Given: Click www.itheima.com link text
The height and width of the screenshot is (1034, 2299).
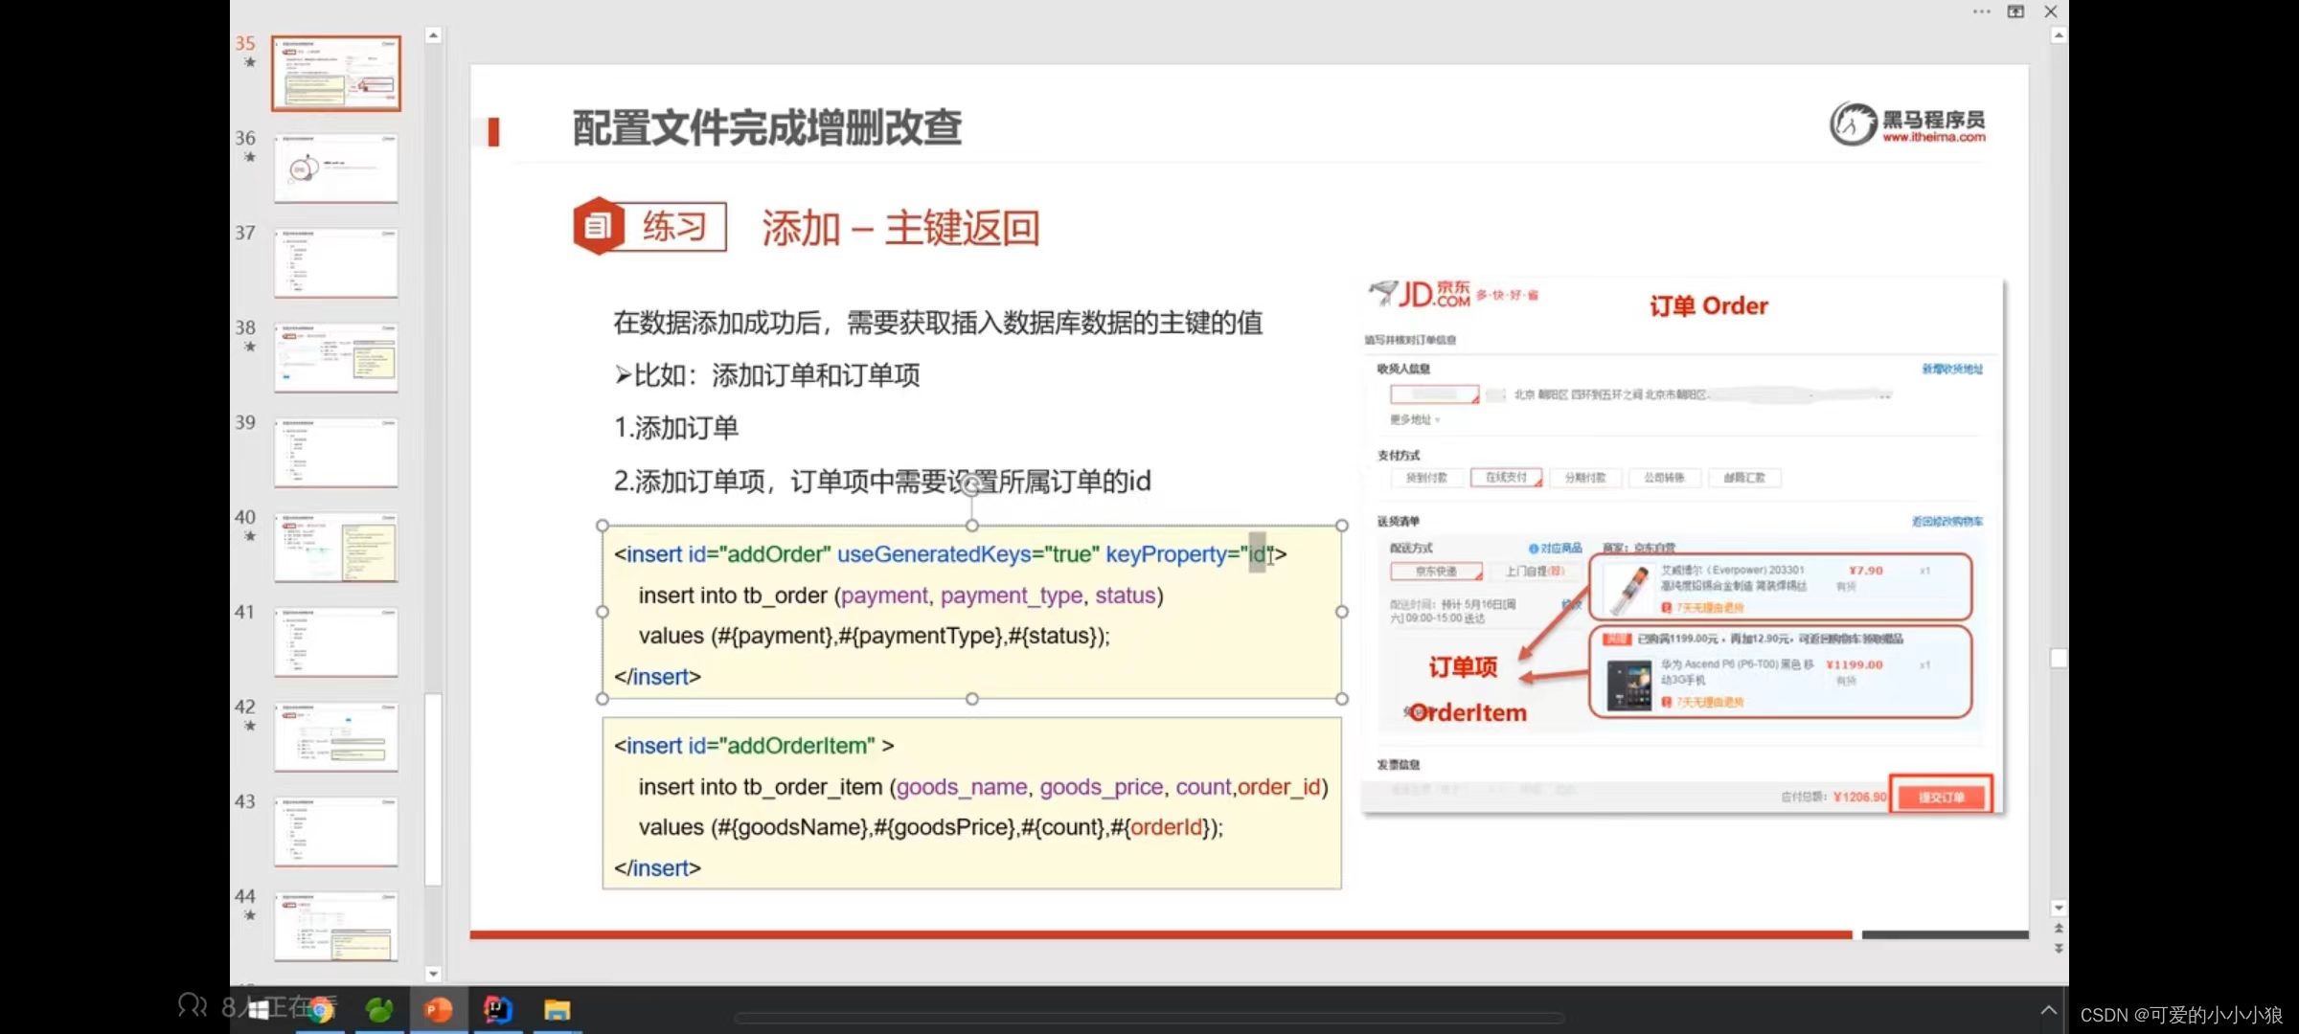Looking at the screenshot, I should 1934,137.
